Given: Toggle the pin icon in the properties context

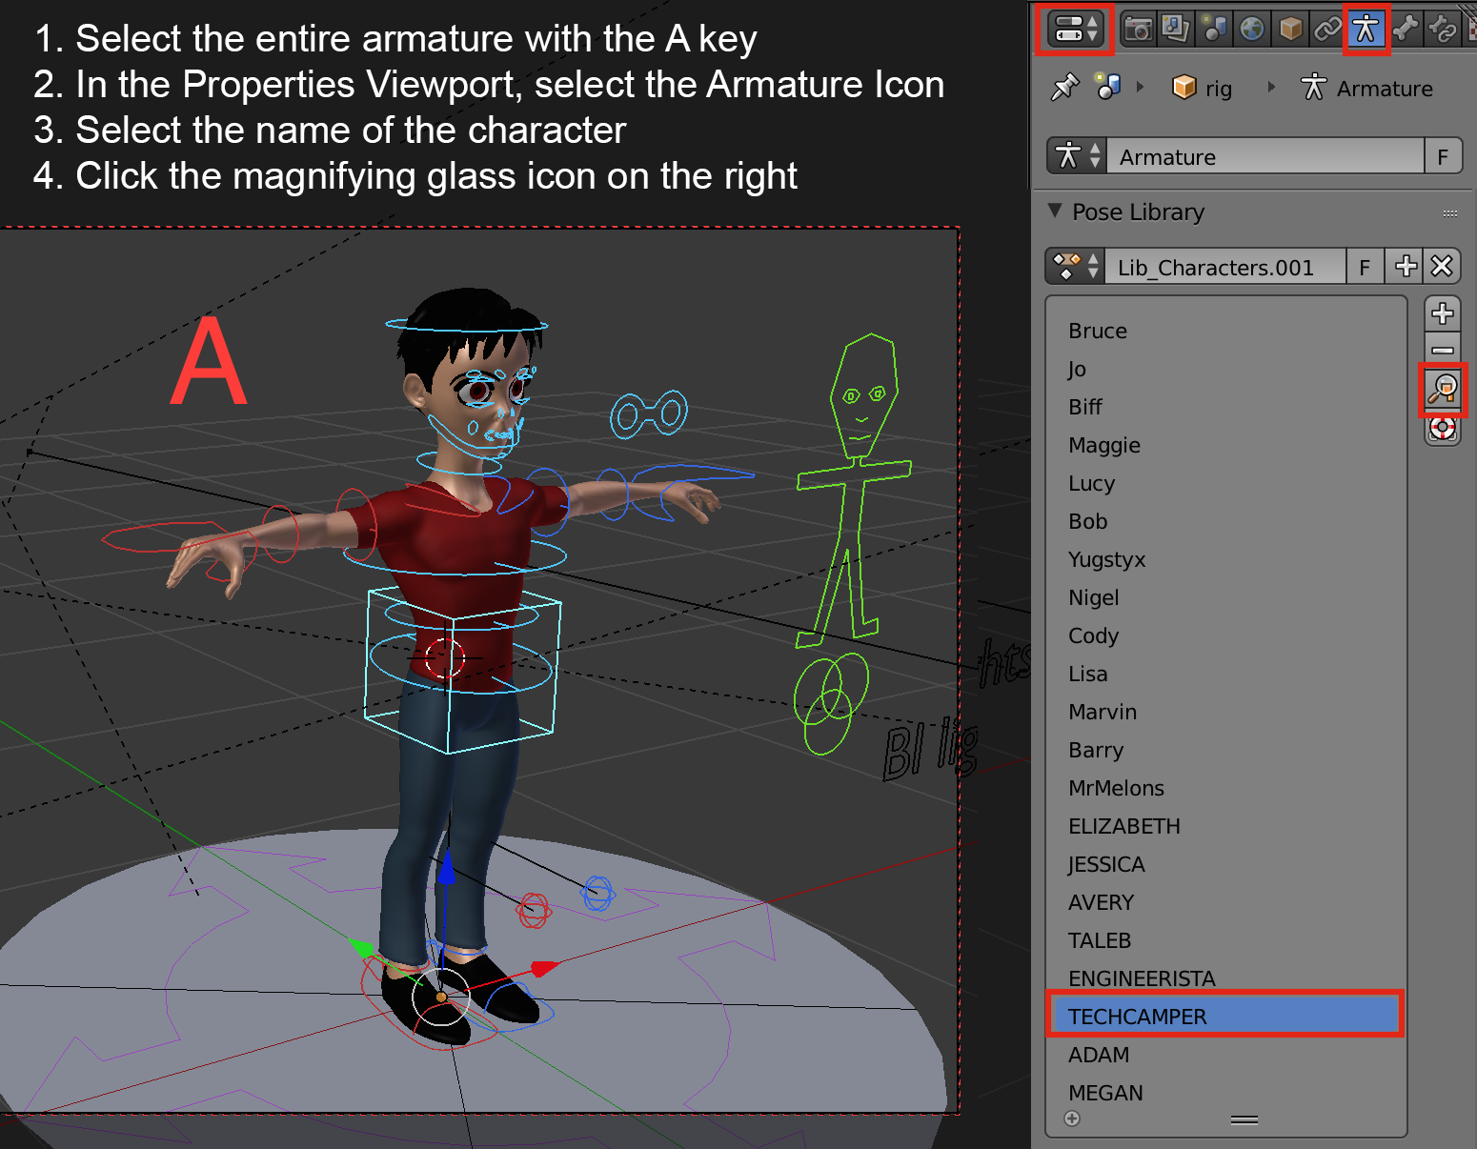Looking at the screenshot, I should [1063, 88].
